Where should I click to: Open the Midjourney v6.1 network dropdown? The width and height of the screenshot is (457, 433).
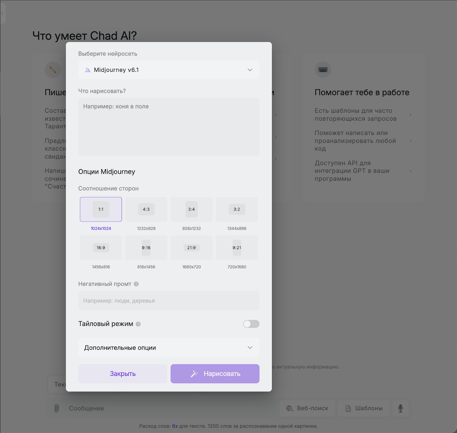click(x=169, y=70)
